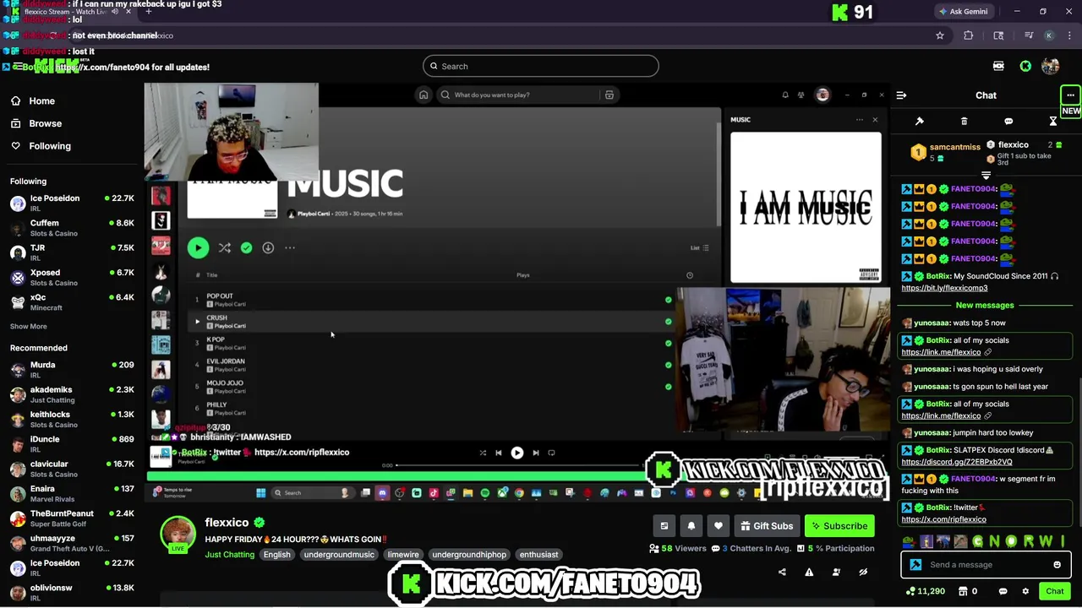
Task: Report stream with warning triangle icon
Action: [809, 572]
